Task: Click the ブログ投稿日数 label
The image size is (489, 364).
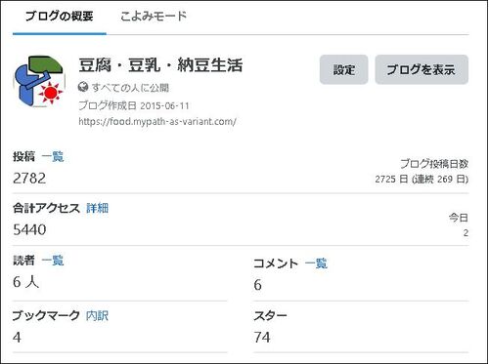Action: pos(434,164)
